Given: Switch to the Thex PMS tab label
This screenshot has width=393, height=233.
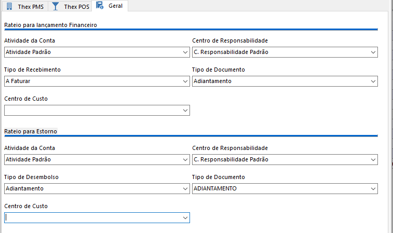Looking at the screenshot, I should 31,6.
